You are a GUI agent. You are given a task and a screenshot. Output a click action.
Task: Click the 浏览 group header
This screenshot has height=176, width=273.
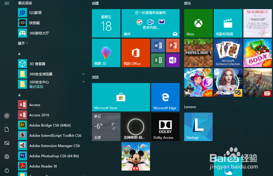(95, 77)
